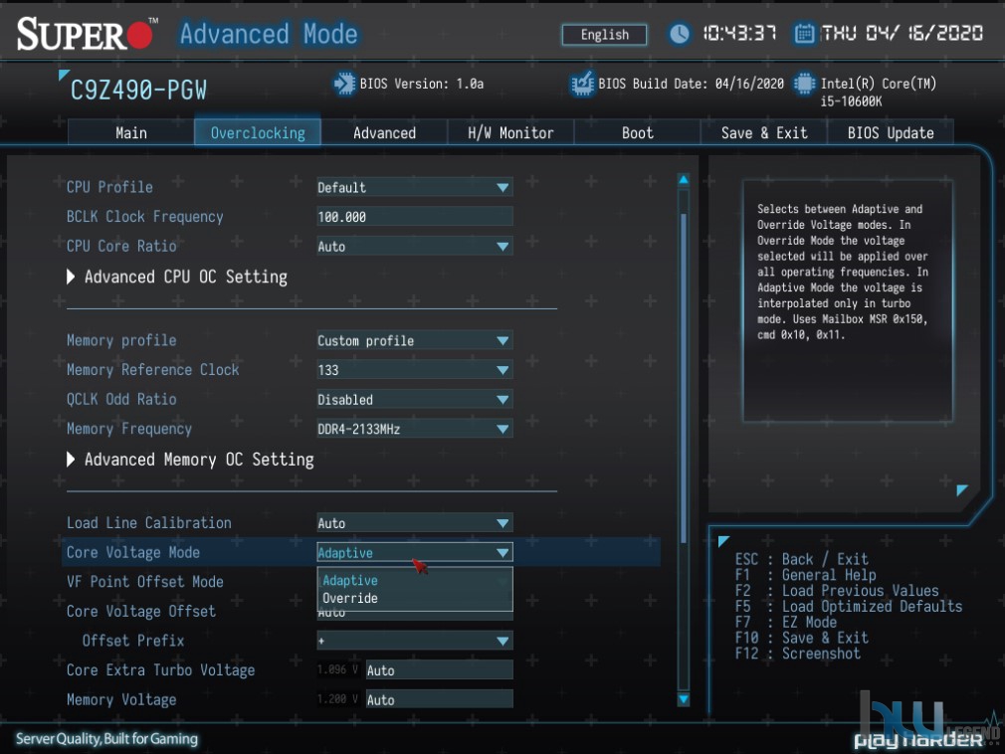This screenshot has width=1005, height=754.
Task: Click the Offset Prefix label
Action: [x=133, y=641]
